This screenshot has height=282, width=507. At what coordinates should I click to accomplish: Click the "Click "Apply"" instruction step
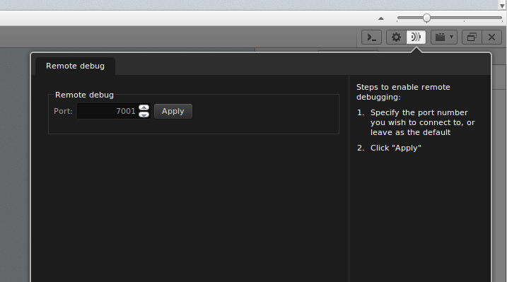pyautogui.click(x=396, y=148)
